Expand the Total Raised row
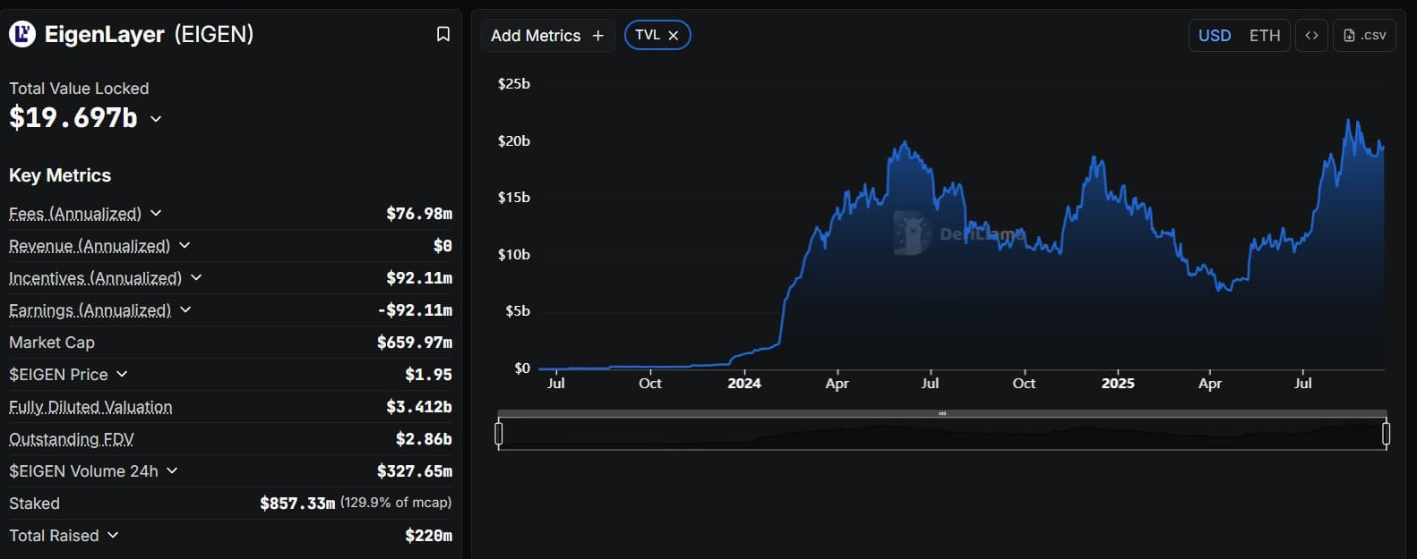 [113, 535]
